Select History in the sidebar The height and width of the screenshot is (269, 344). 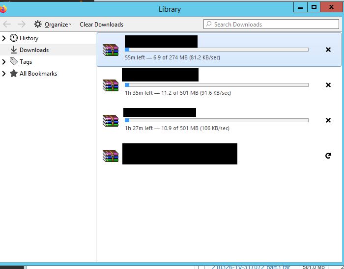click(29, 38)
